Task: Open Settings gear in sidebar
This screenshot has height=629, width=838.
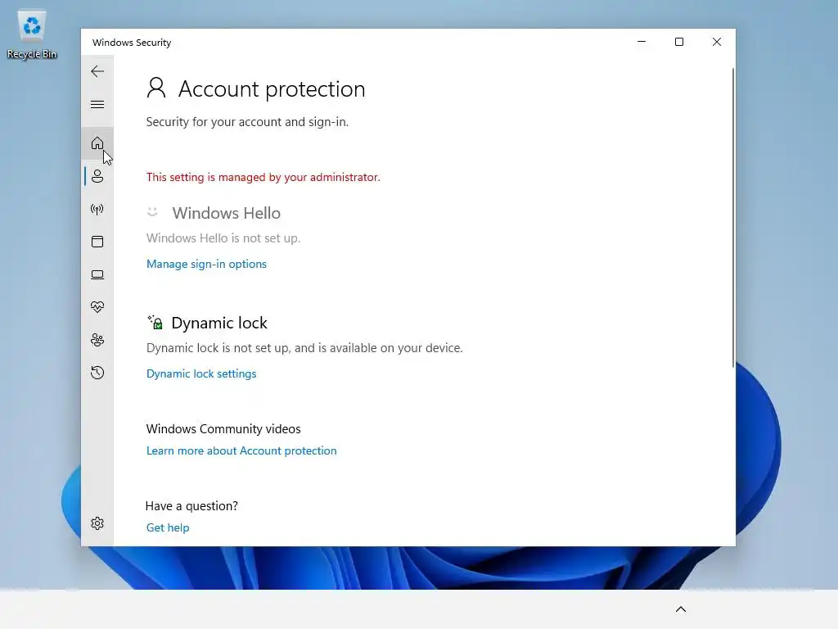Action: [97, 523]
